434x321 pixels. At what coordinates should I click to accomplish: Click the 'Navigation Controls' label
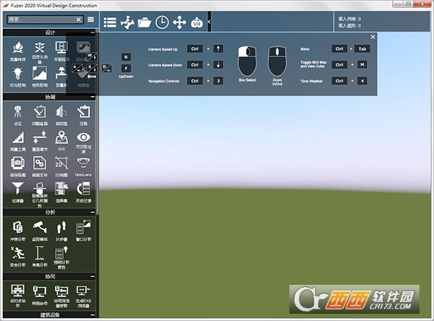[x=163, y=81]
